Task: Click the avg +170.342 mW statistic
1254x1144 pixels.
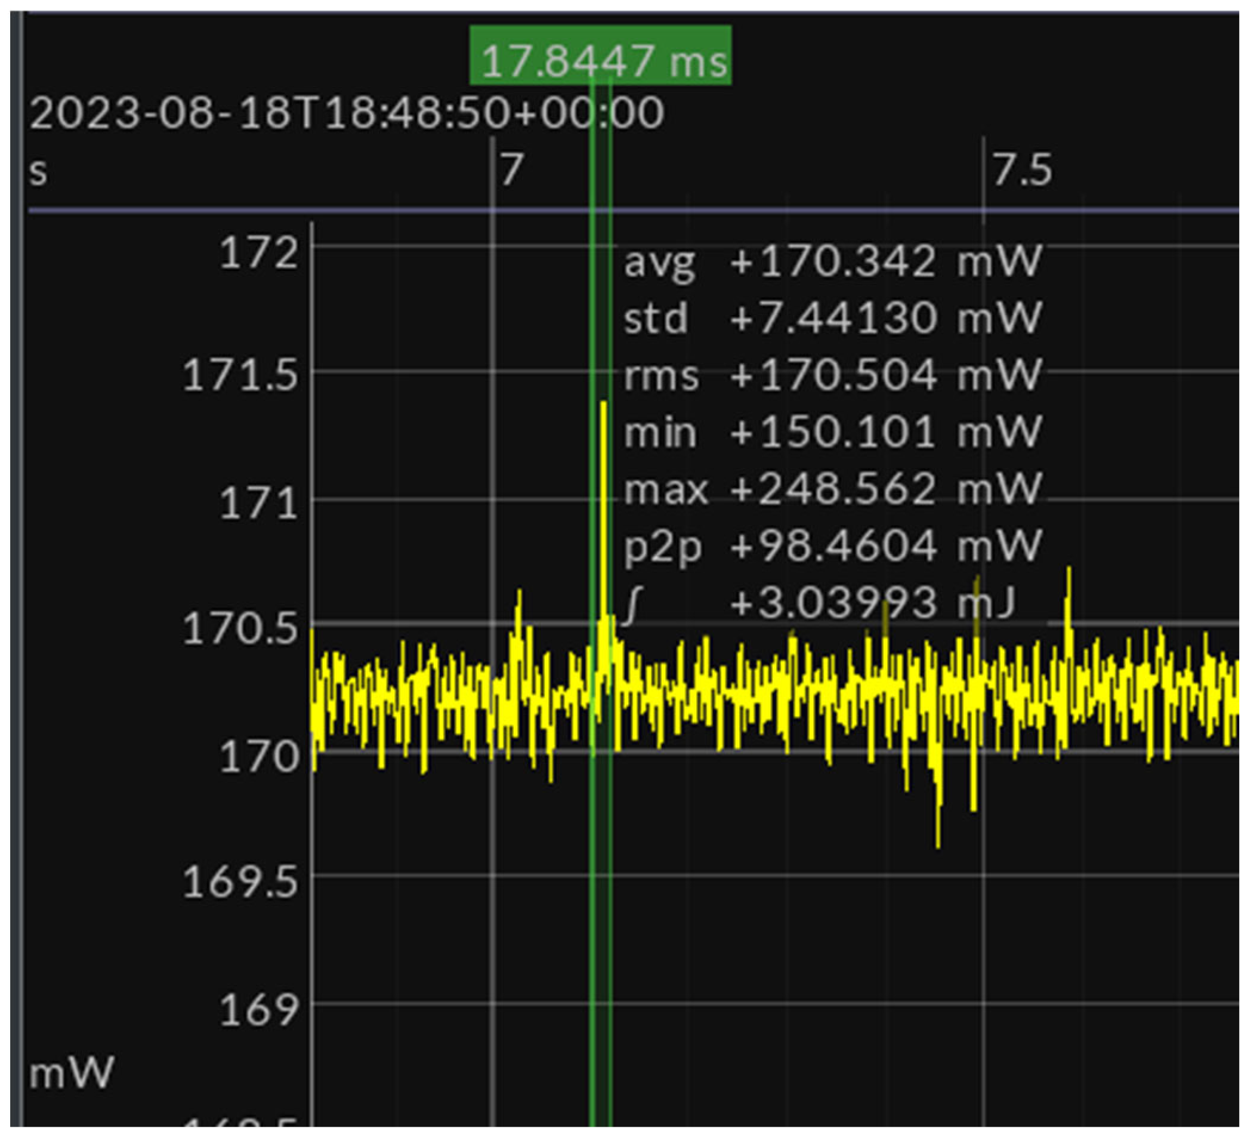Action: 832,261
